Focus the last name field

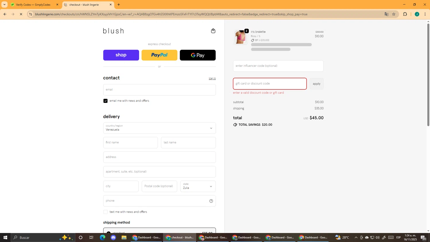click(x=188, y=143)
